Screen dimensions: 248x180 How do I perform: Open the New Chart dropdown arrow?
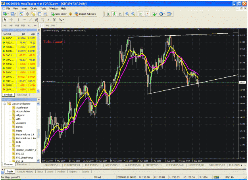[x=8, y=14]
